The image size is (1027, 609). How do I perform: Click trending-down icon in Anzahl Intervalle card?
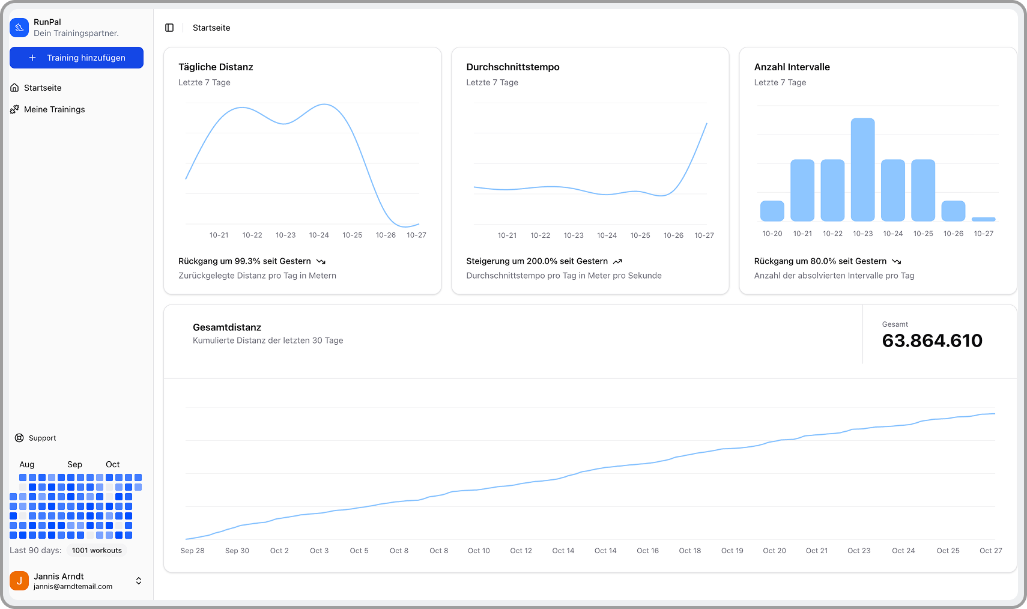pyautogui.click(x=897, y=261)
